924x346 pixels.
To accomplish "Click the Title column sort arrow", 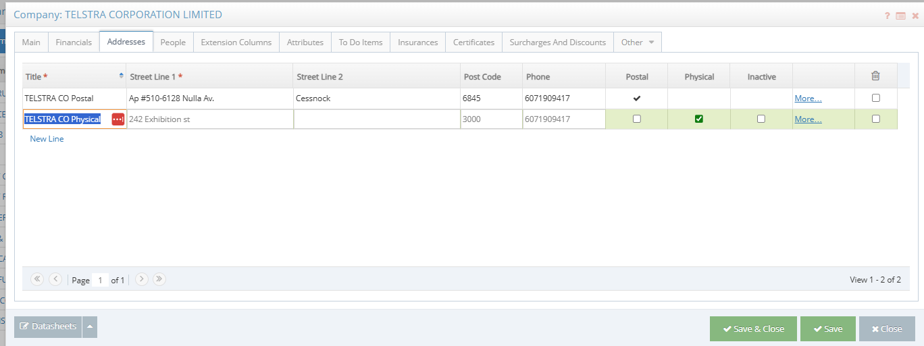I will (x=122, y=76).
